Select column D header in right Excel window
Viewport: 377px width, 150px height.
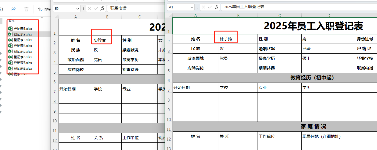(329, 16)
